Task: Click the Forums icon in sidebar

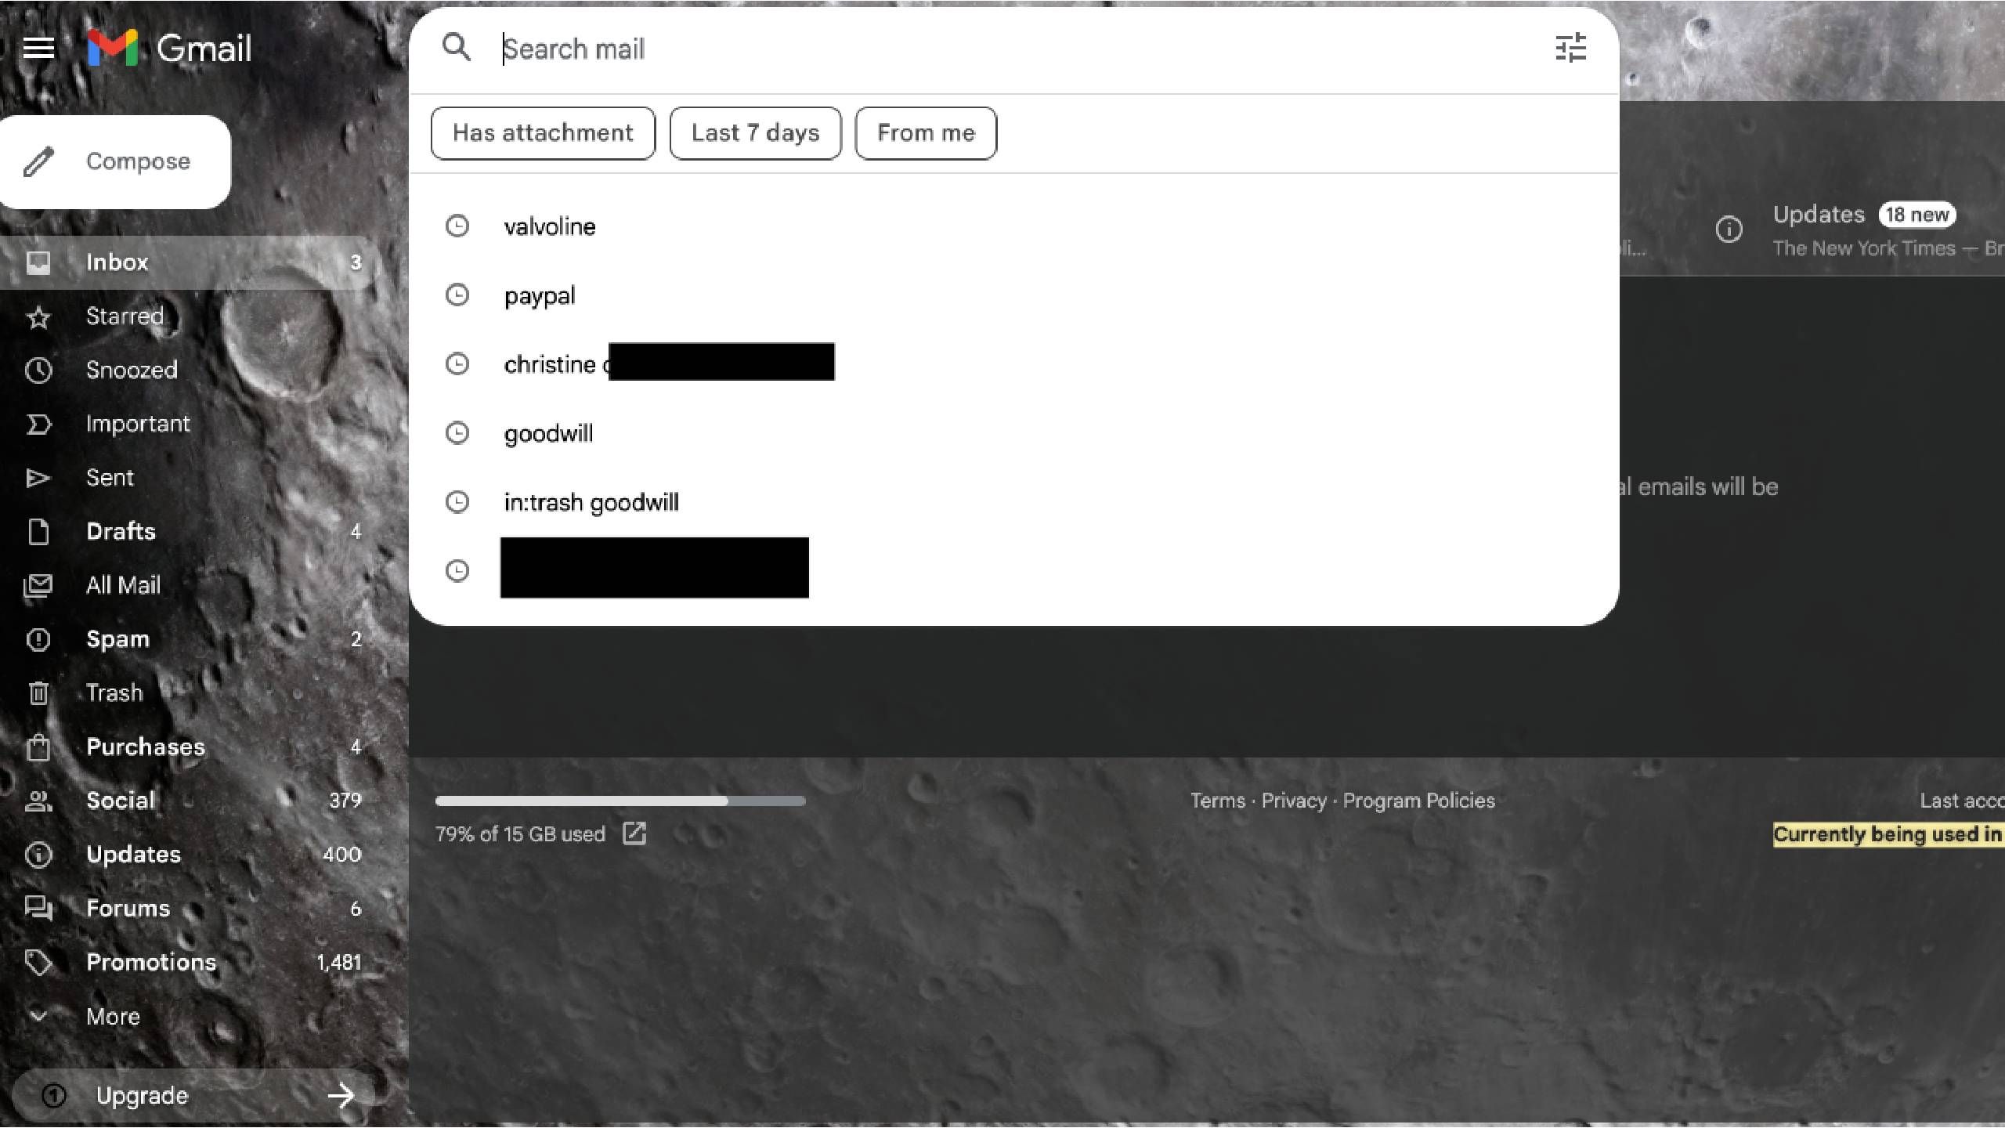Action: [38, 909]
